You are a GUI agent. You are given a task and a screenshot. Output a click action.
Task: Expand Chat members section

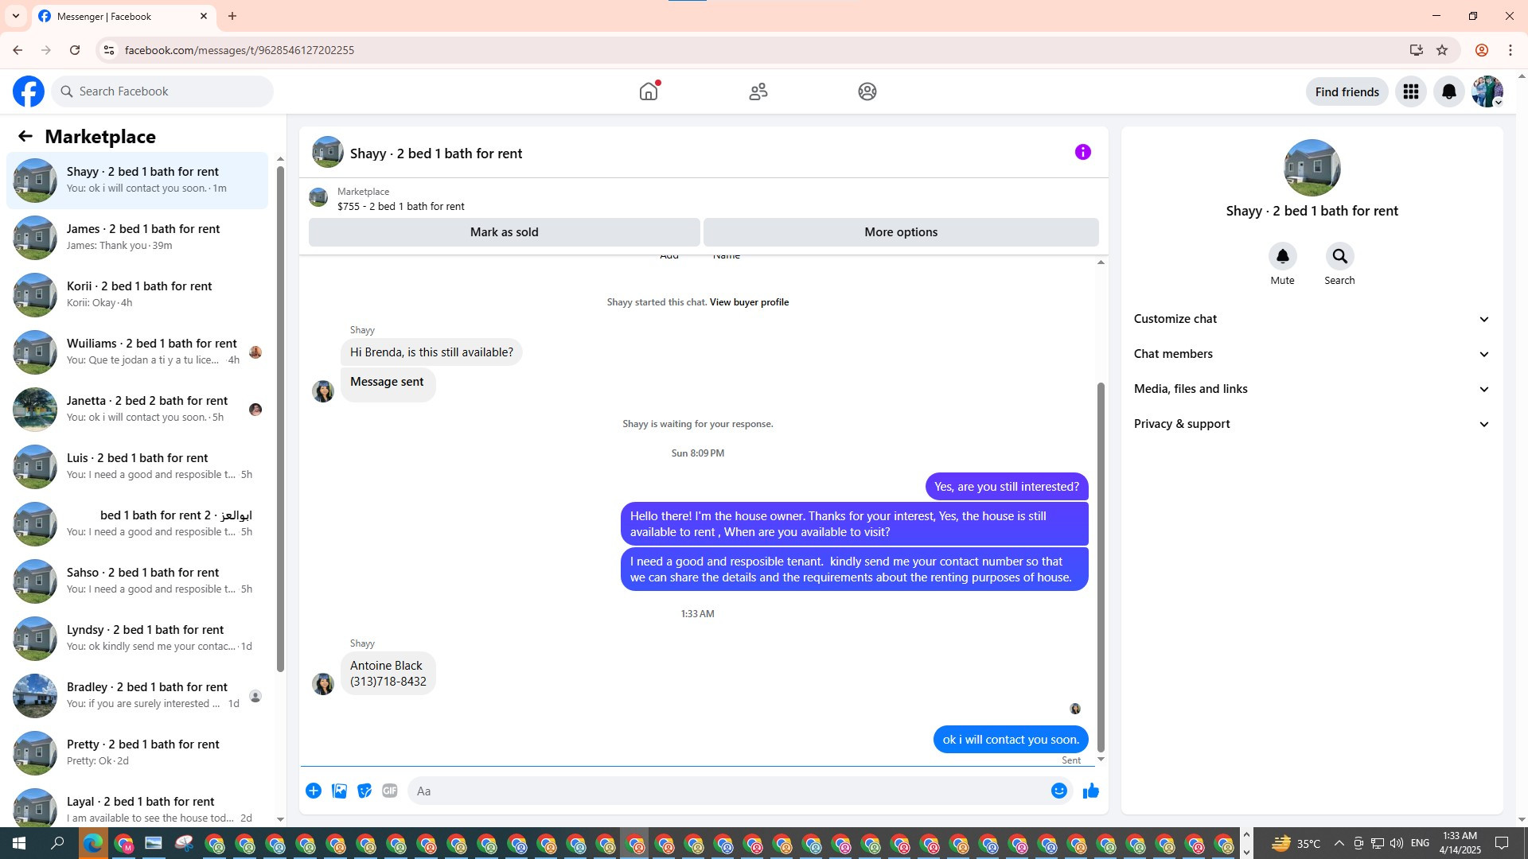coord(1311,354)
